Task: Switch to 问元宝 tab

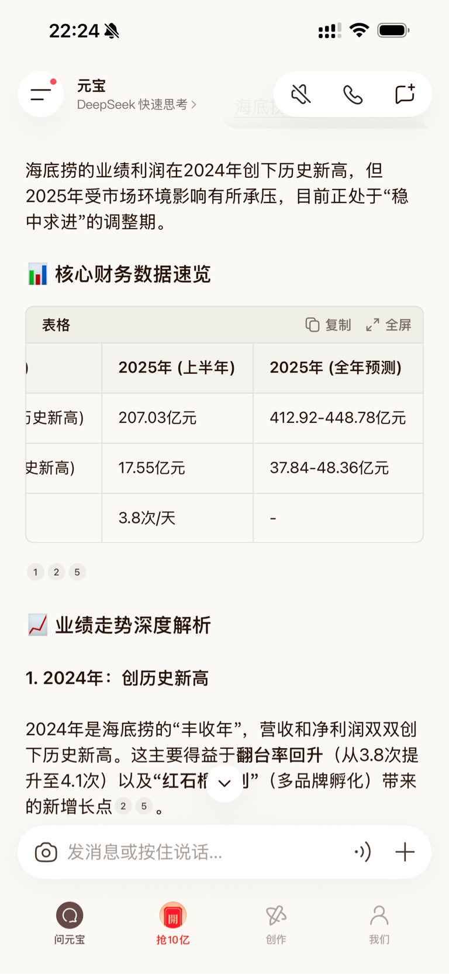Action: 70,923
